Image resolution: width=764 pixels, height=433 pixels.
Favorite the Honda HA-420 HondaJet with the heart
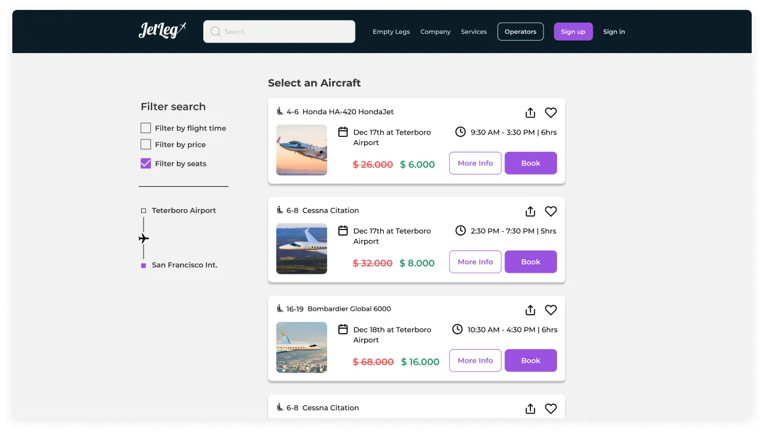click(x=551, y=113)
